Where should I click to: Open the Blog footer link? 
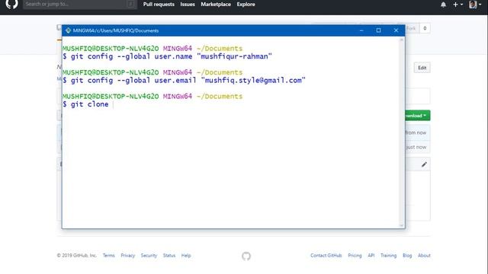pos(407,256)
